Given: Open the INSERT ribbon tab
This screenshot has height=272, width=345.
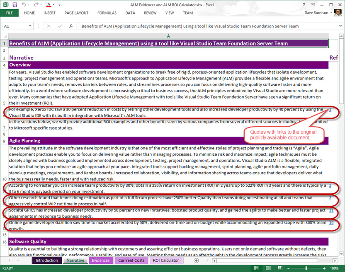Looking at the screenshot, I should [49, 13].
